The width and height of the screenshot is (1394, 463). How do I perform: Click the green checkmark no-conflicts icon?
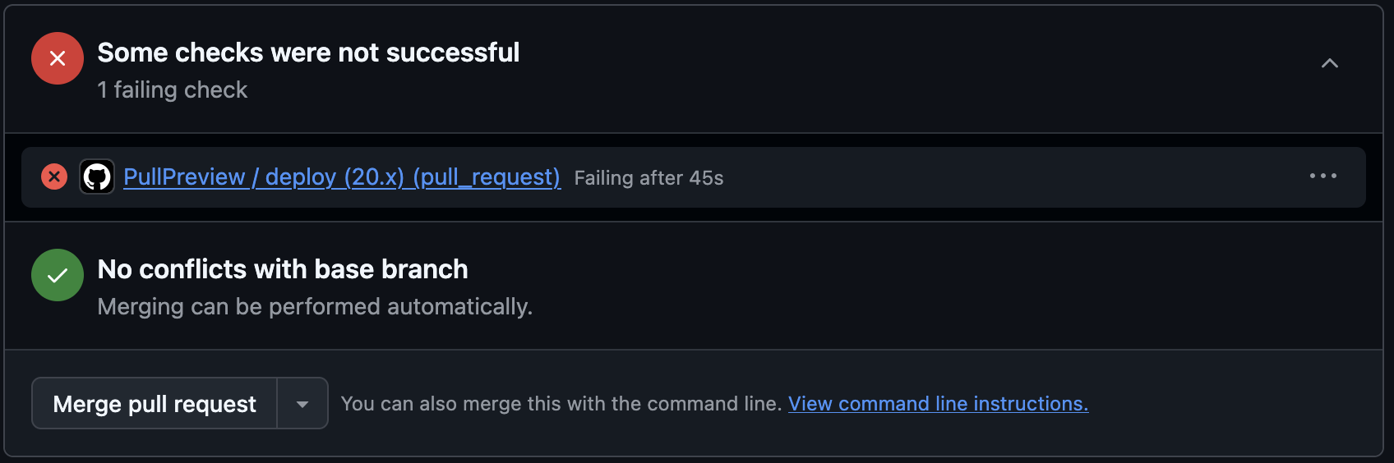pos(58,275)
